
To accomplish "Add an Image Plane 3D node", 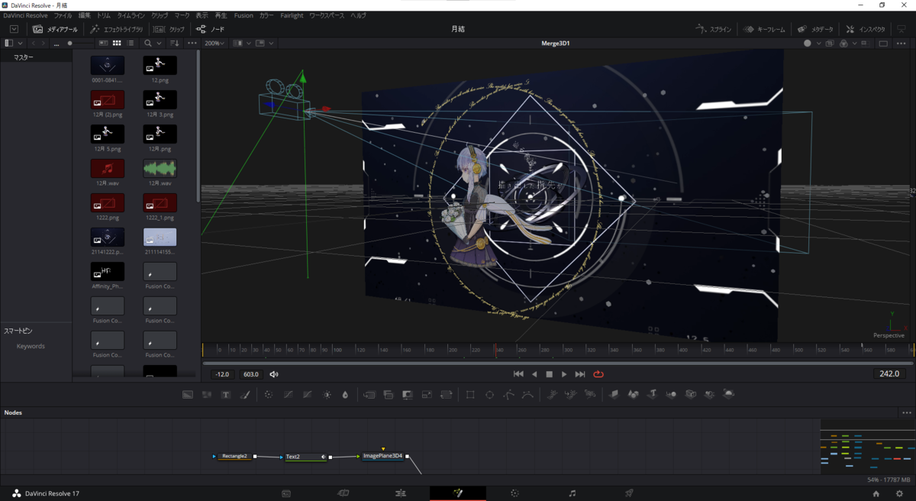I will click(614, 395).
